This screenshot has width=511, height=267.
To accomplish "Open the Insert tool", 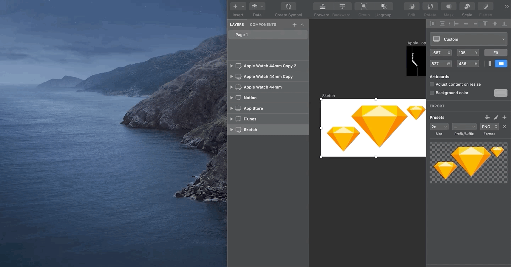I will [x=236, y=6].
